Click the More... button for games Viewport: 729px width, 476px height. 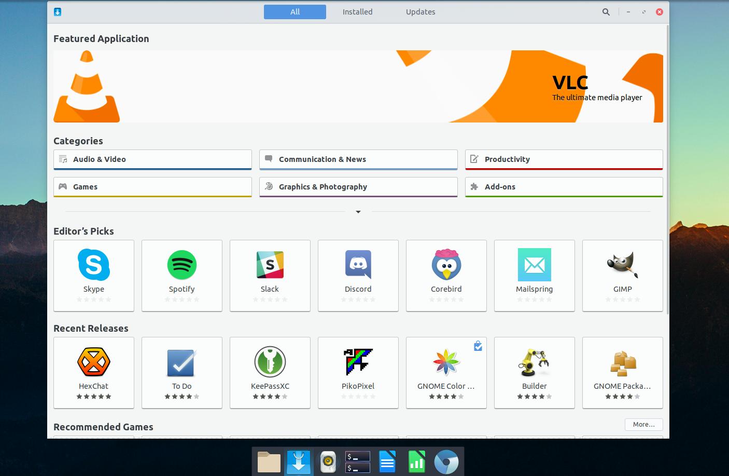click(x=644, y=425)
